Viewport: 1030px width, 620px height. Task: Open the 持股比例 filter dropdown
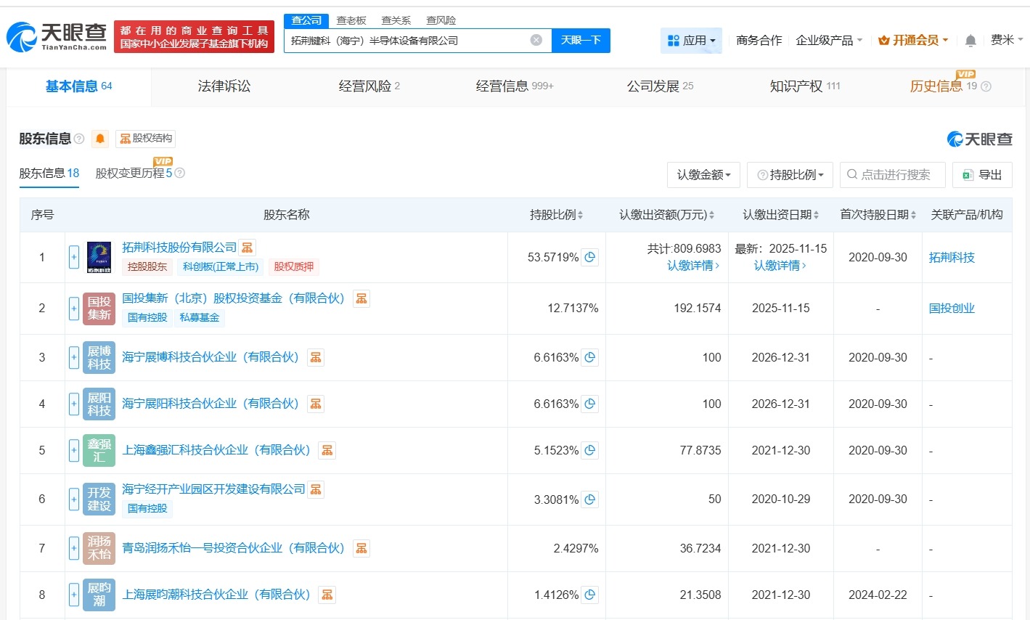pos(789,174)
